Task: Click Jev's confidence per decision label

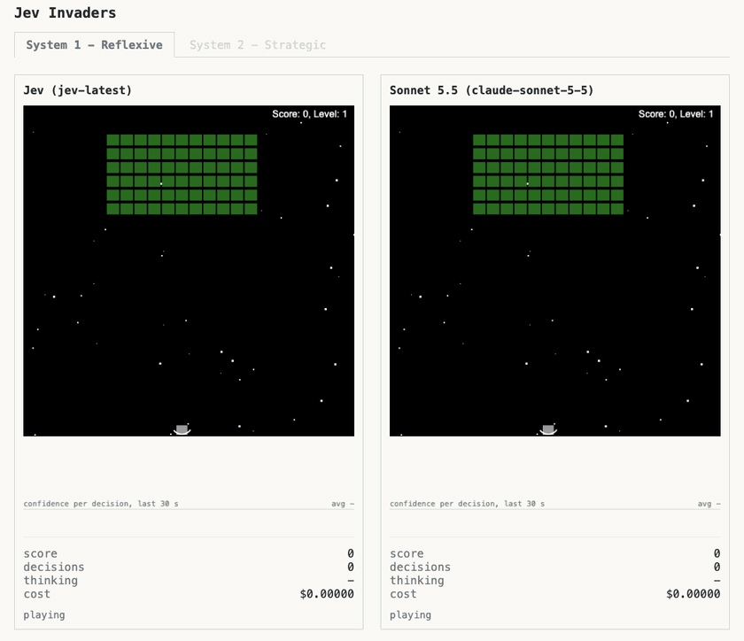Action: point(101,504)
